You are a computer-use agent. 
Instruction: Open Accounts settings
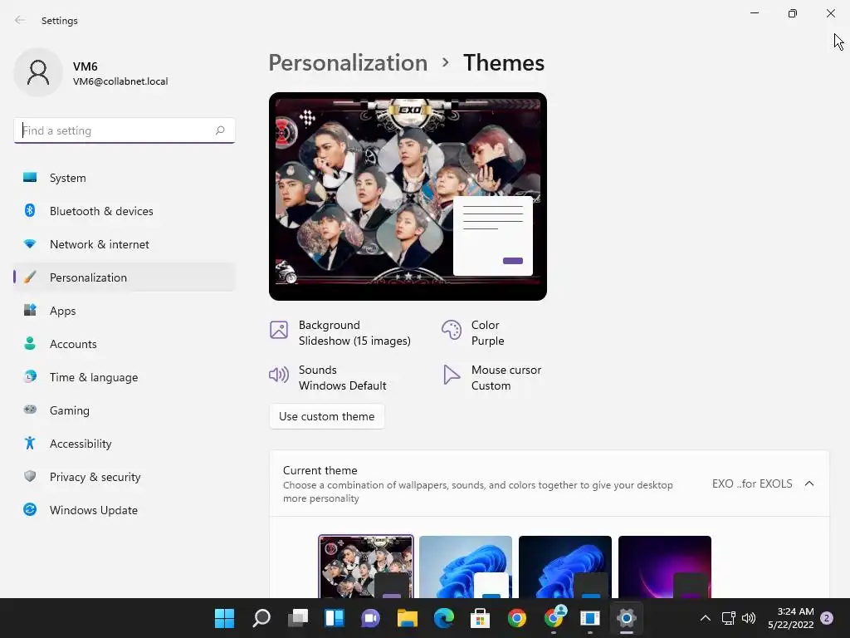(x=125, y=344)
